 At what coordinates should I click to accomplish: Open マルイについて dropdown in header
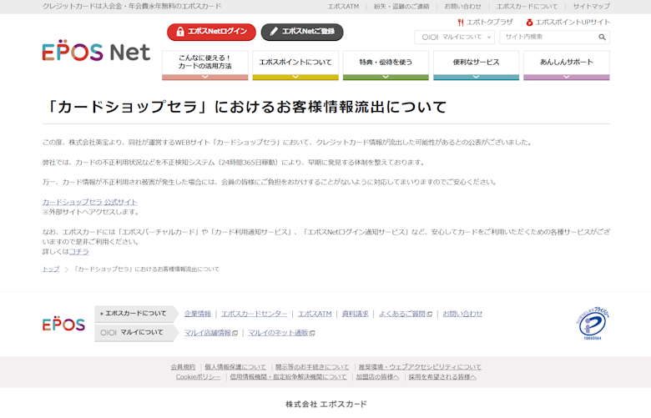(454, 37)
